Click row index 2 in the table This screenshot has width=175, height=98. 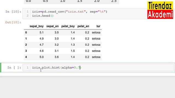pos(26,45)
